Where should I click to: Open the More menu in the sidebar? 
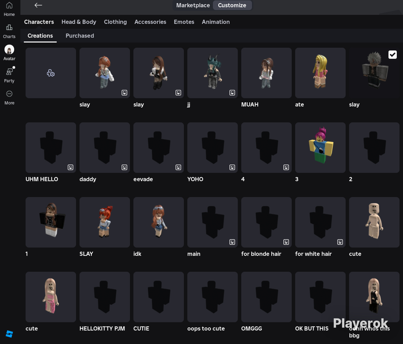click(9, 97)
